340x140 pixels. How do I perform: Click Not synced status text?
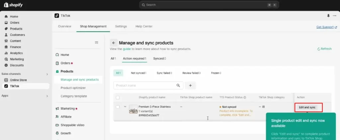pyautogui.click(x=229, y=107)
